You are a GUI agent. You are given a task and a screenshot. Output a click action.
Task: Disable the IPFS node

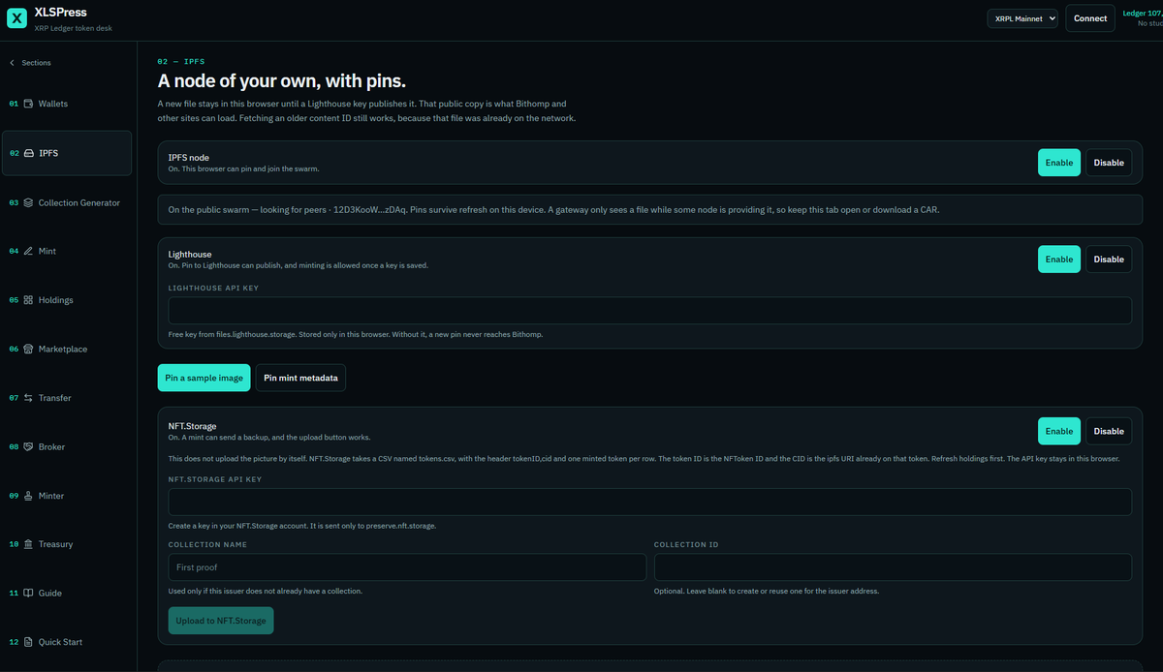click(x=1109, y=163)
